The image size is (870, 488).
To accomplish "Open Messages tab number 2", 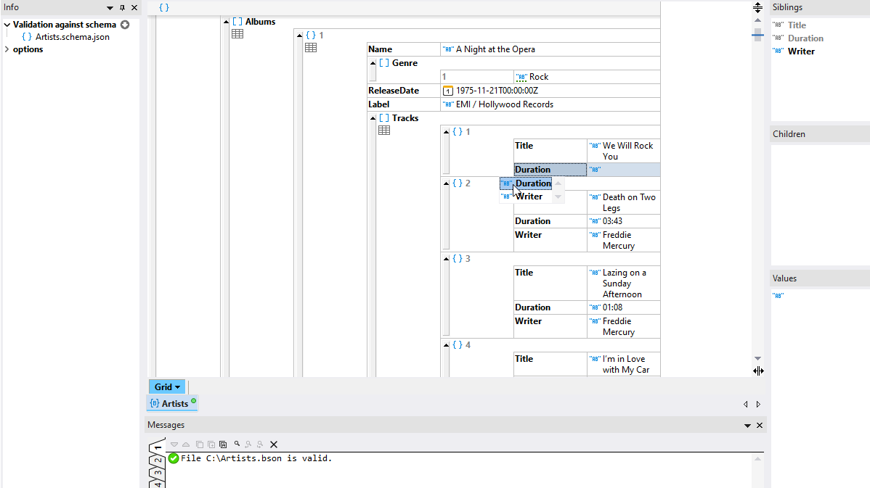I will click(x=157, y=460).
